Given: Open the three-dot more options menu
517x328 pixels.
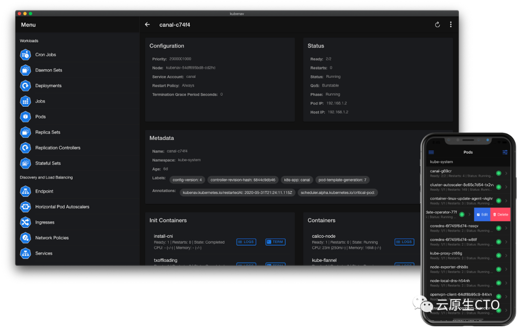Looking at the screenshot, I should pos(451,25).
